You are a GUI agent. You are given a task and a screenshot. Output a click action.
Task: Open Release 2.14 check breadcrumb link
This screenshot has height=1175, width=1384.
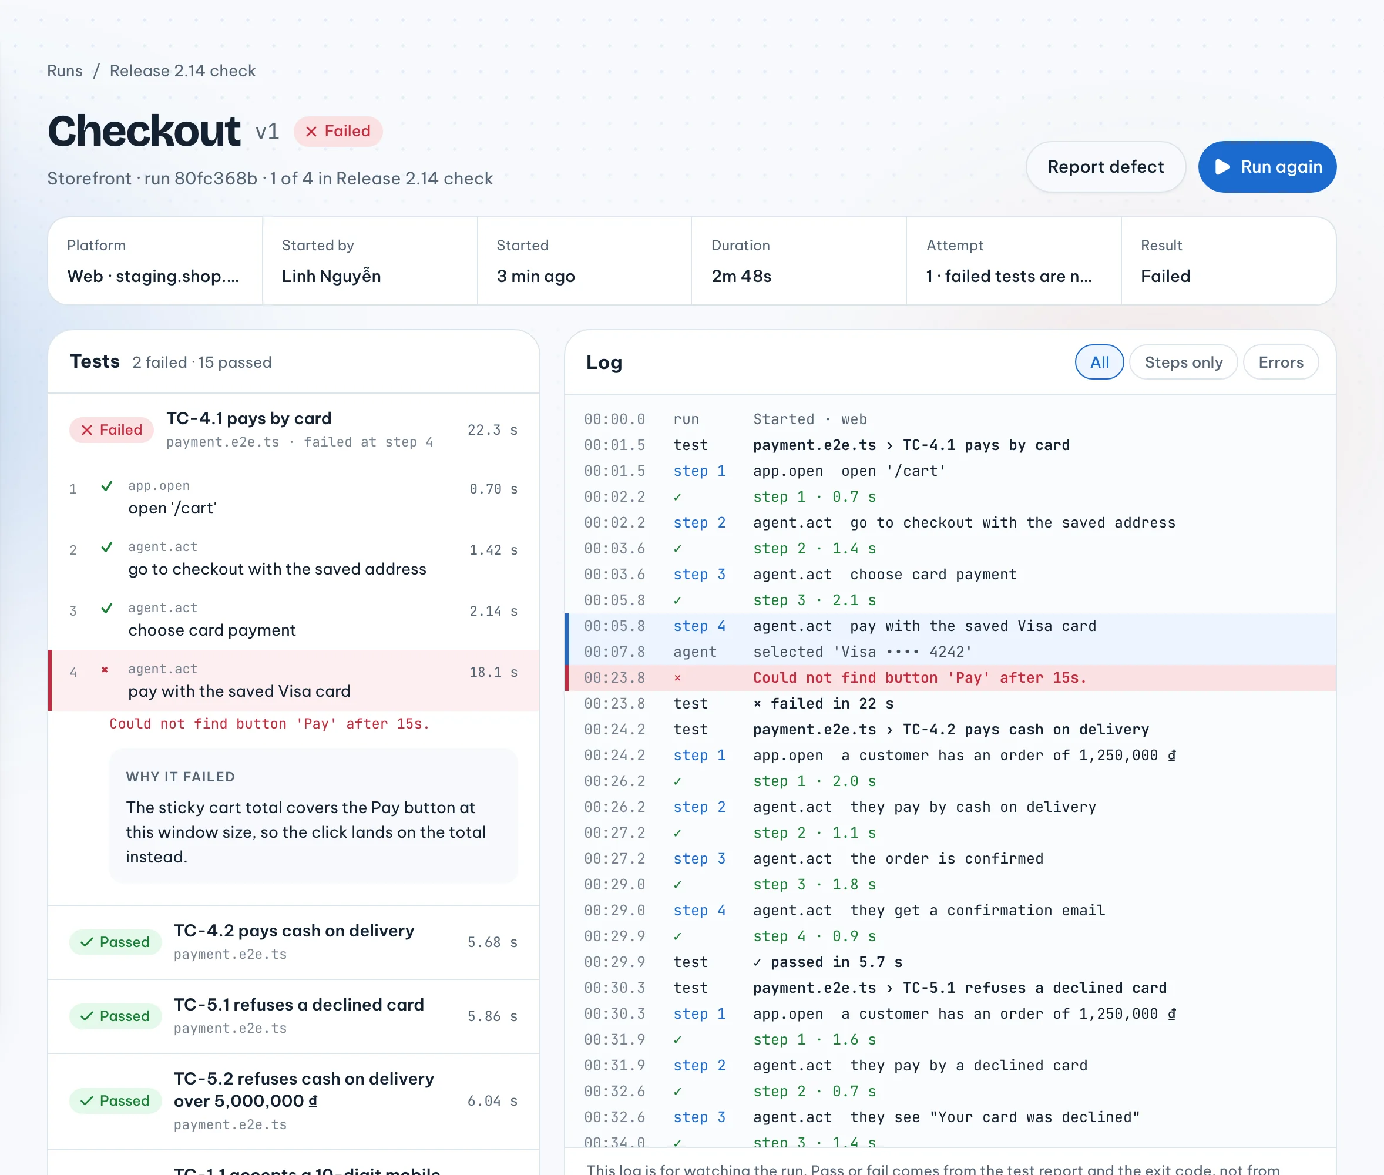183,71
